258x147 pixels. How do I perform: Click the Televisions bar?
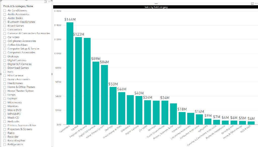point(130,110)
